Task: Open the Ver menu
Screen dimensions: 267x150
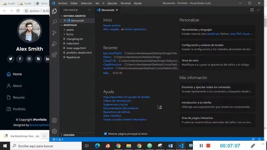Action: point(97,3)
